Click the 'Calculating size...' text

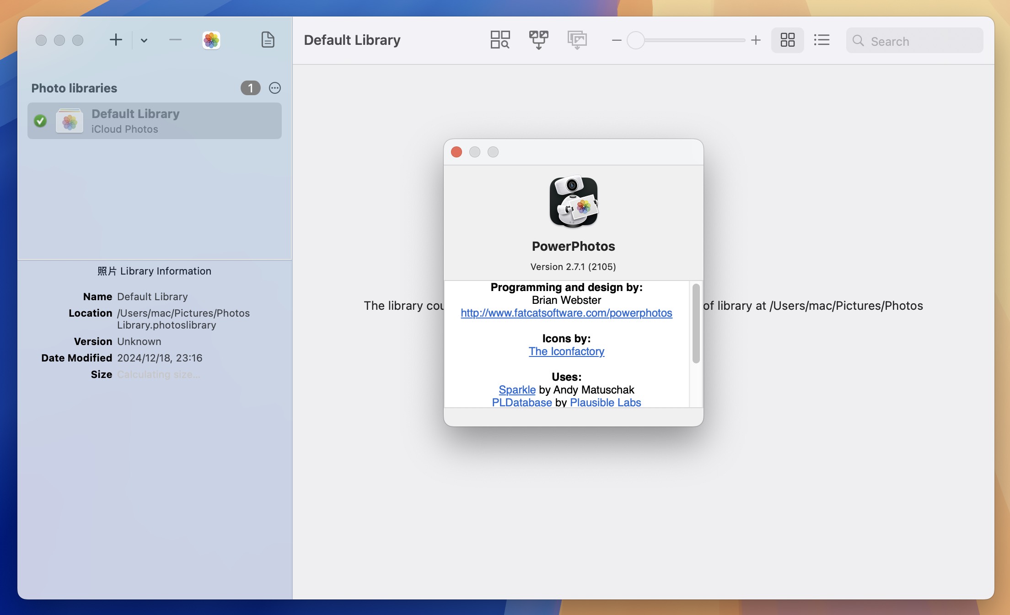click(159, 374)
